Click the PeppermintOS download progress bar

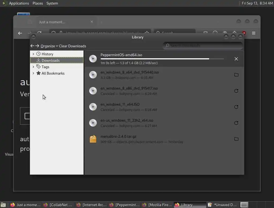(162, 59)
